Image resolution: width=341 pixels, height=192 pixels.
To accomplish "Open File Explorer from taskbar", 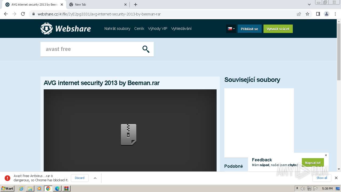I will (30, 189).
